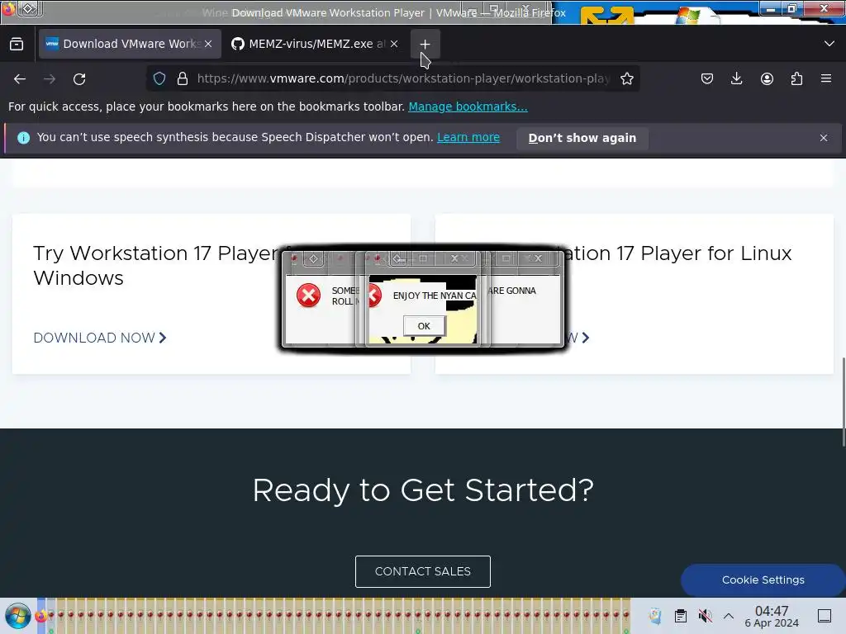The width and height of the screenshot is (846, 634).
Task: Open the clipboard tray icon
Action: pyautogui.click(x=681, y=616)
